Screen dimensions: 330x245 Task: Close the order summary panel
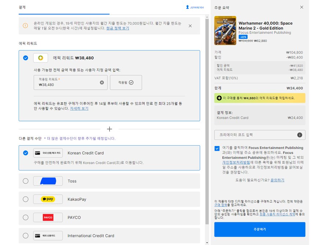[302, 7]
